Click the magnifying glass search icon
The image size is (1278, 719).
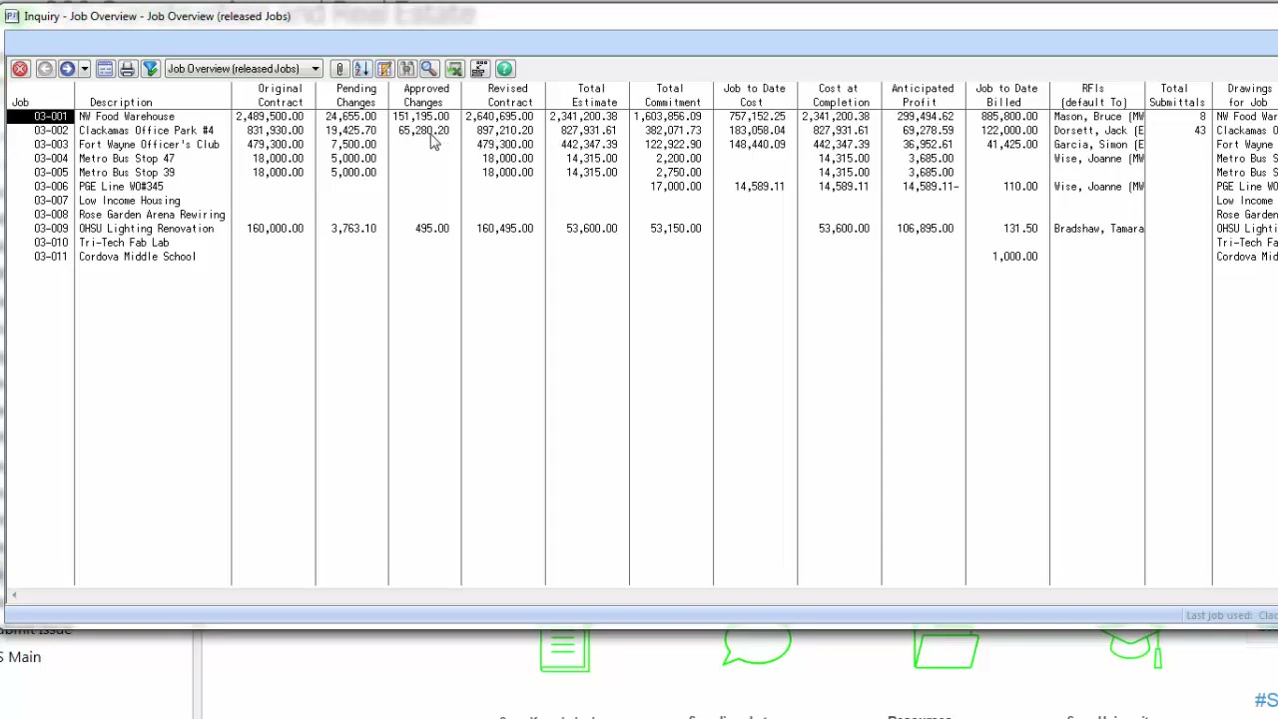pos(429,69)
